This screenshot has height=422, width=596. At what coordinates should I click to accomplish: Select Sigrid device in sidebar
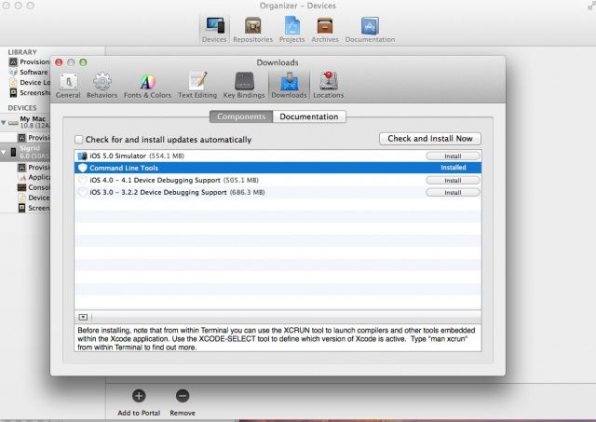25,152
